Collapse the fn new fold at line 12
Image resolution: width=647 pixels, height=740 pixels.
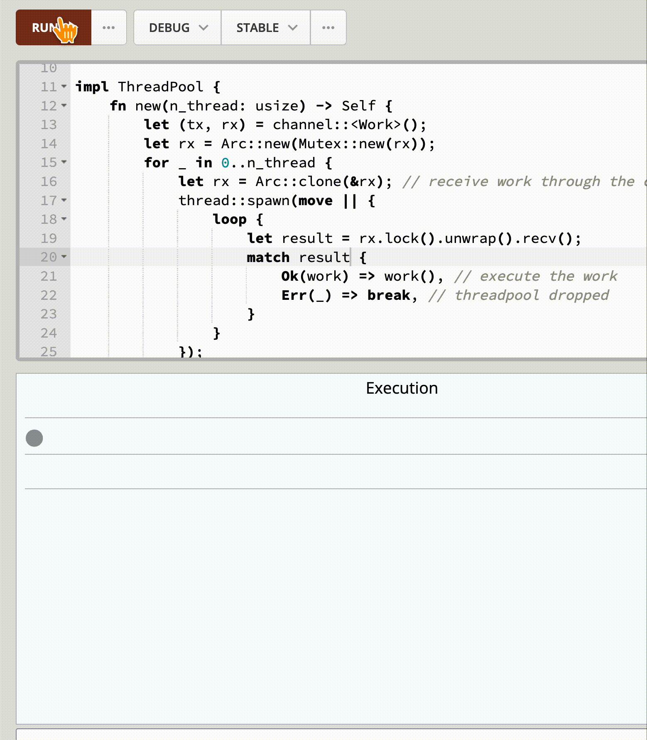click(64, 105)
